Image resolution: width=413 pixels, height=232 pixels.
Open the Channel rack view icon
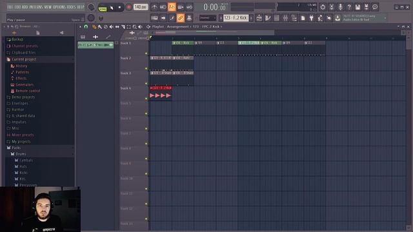tap(276, 18)
